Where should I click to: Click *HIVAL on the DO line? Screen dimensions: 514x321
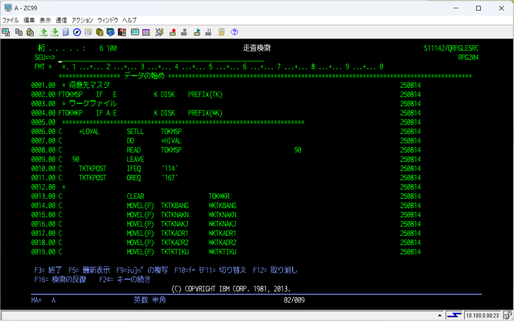pyautogui.click(x=171, y=141)
